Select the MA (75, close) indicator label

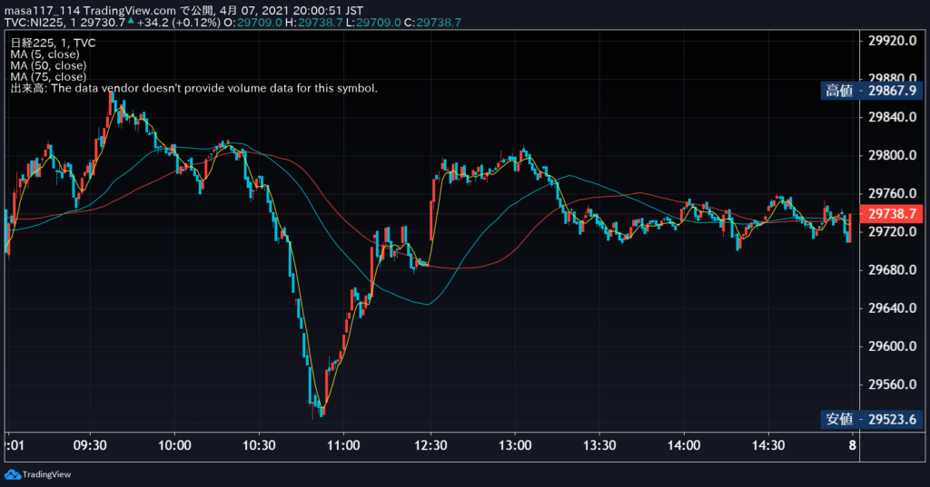(x=48, y=77)
